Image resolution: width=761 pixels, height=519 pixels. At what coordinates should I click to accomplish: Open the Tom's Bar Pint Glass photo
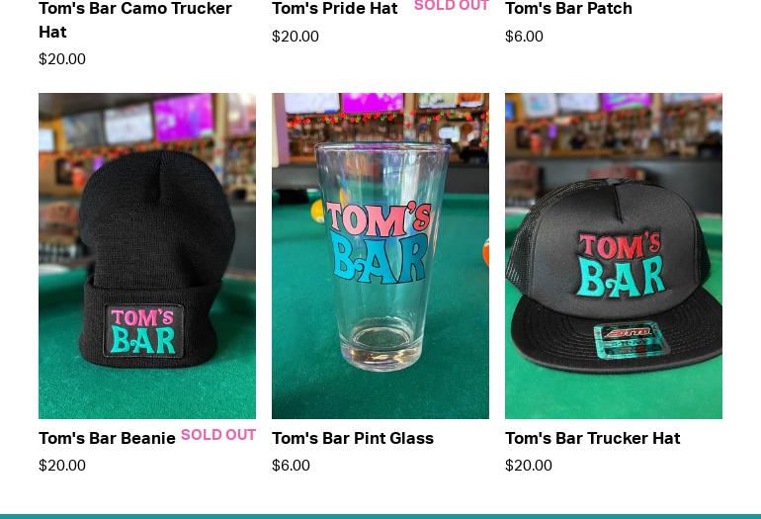pos(380,256)
